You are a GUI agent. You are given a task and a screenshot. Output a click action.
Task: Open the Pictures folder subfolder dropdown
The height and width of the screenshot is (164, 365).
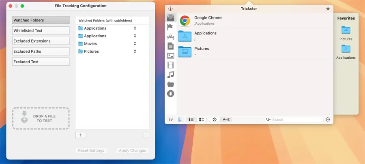point(135,51)
